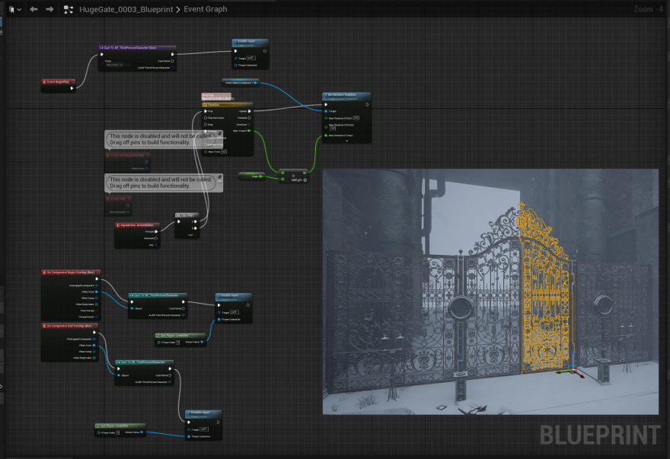Click the forward navigation arrow in the toolbar

coord(49,9)
